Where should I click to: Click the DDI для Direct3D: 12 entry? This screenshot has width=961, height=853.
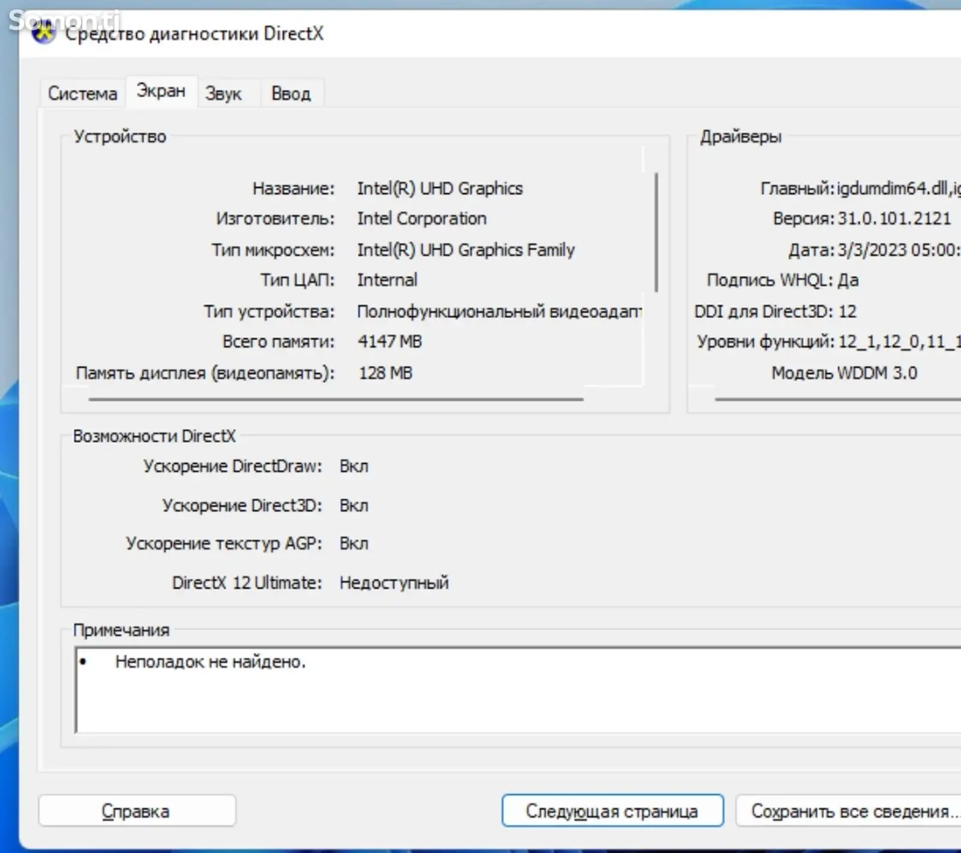[x=775, y=311]
